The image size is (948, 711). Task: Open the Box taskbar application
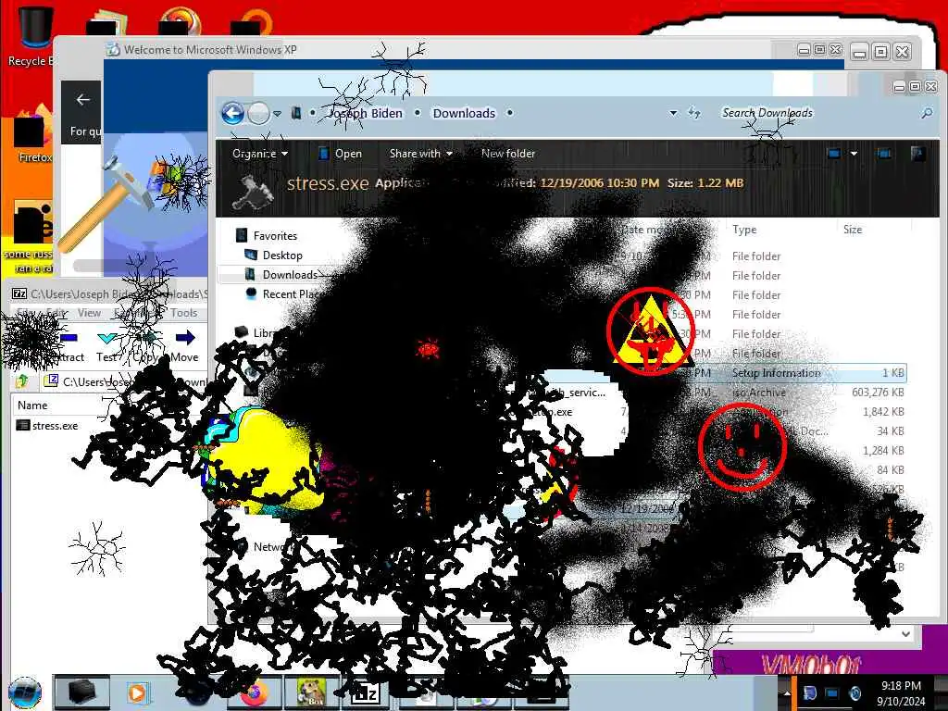311,692
